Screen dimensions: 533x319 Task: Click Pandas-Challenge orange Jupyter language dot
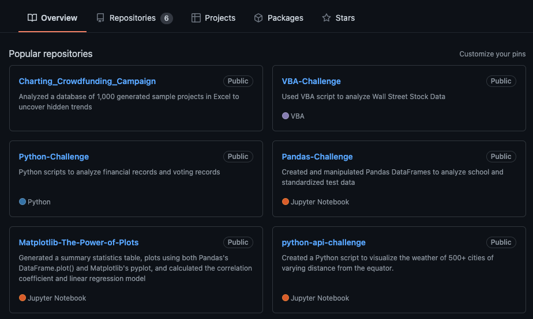click(x=286, y=202)
